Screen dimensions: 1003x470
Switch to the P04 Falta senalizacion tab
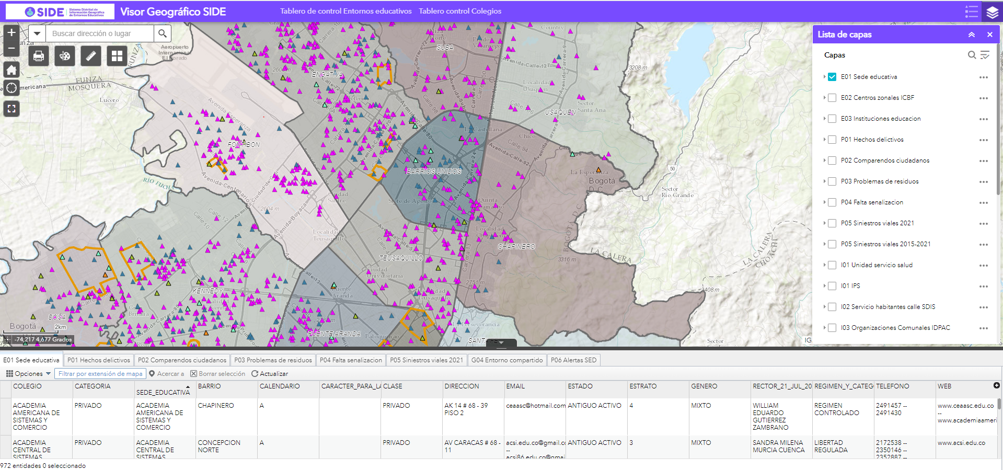[x=351, y=360]
